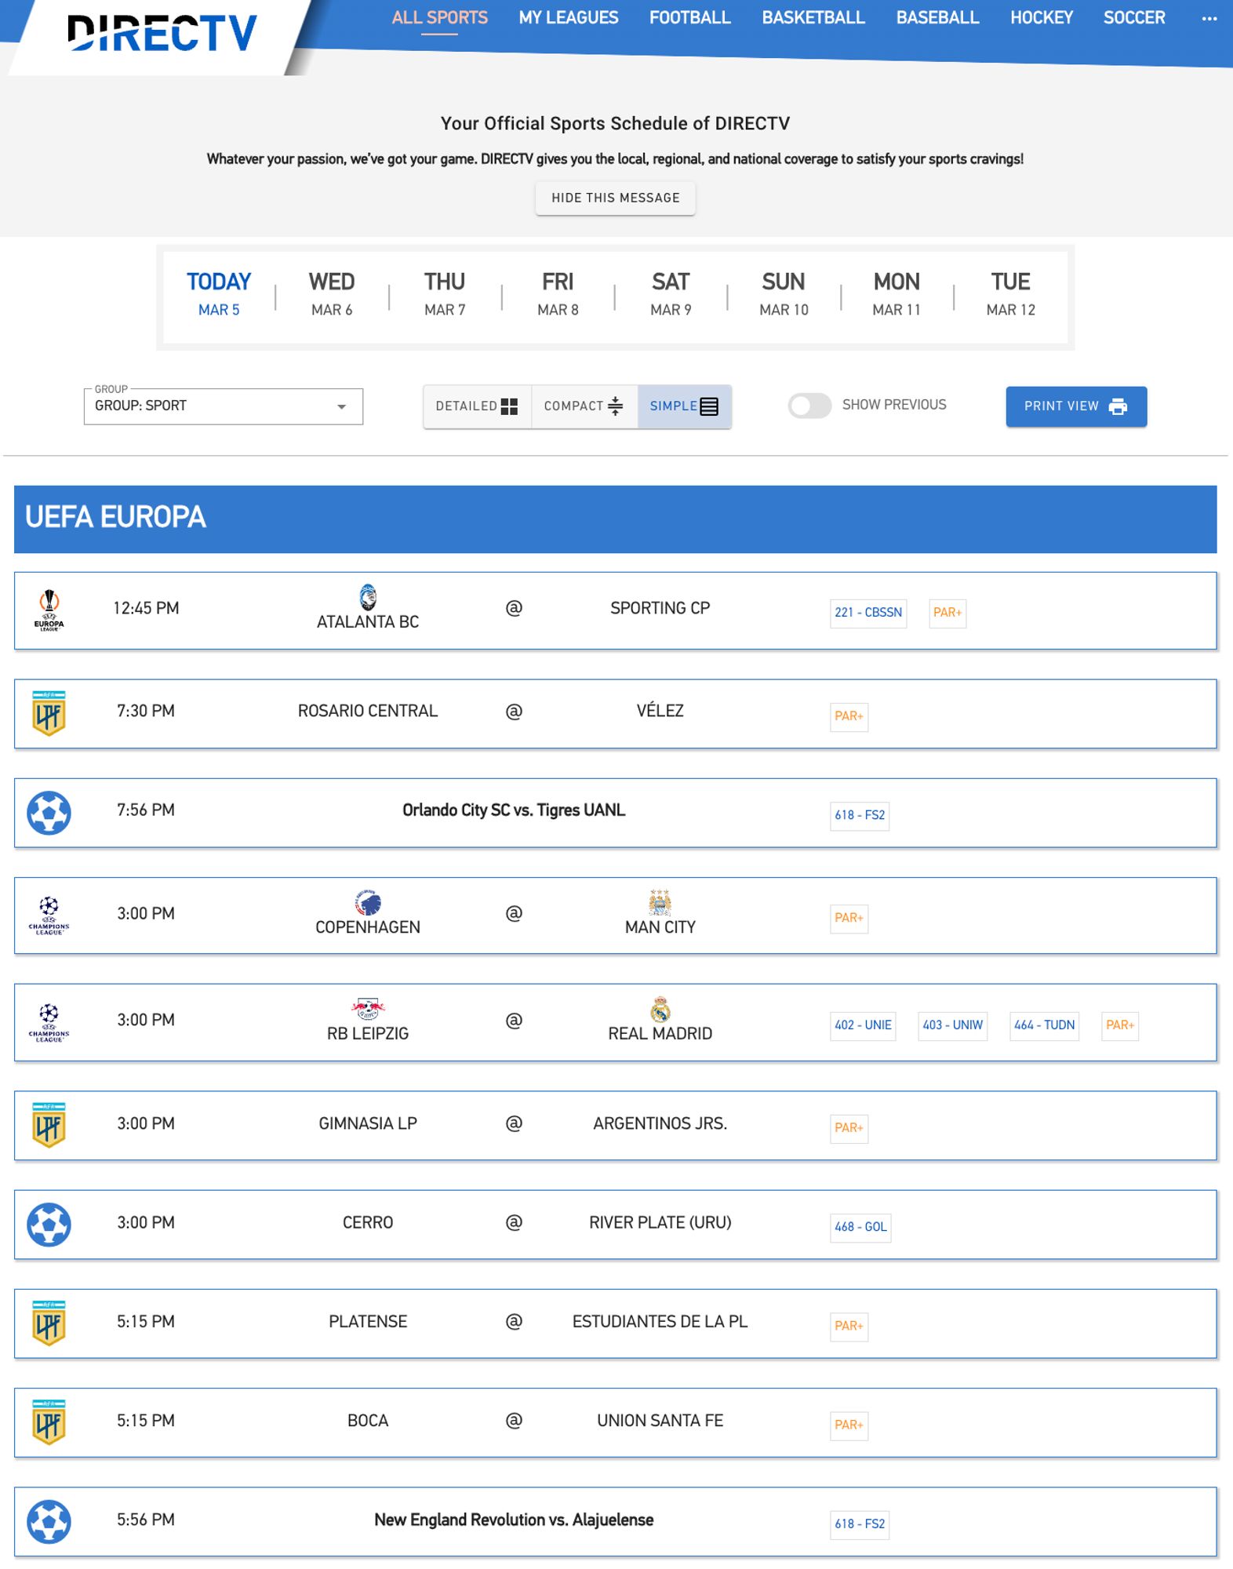Image resolution: width=1233 pixels, height=1569 pixels.
Task: Select Mon Mar 11 date
Action: (897, 294)
